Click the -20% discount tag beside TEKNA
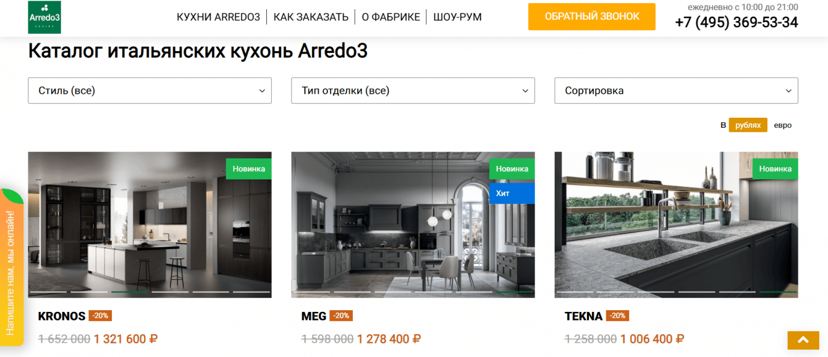The width and height of the screenshot is (828, 357). [617, 316]
